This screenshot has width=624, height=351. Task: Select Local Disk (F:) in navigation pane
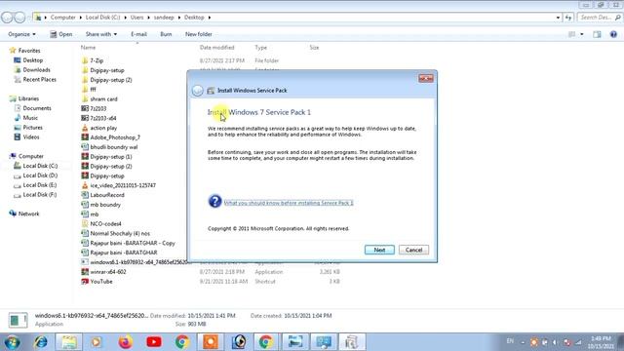coord(40,195)
